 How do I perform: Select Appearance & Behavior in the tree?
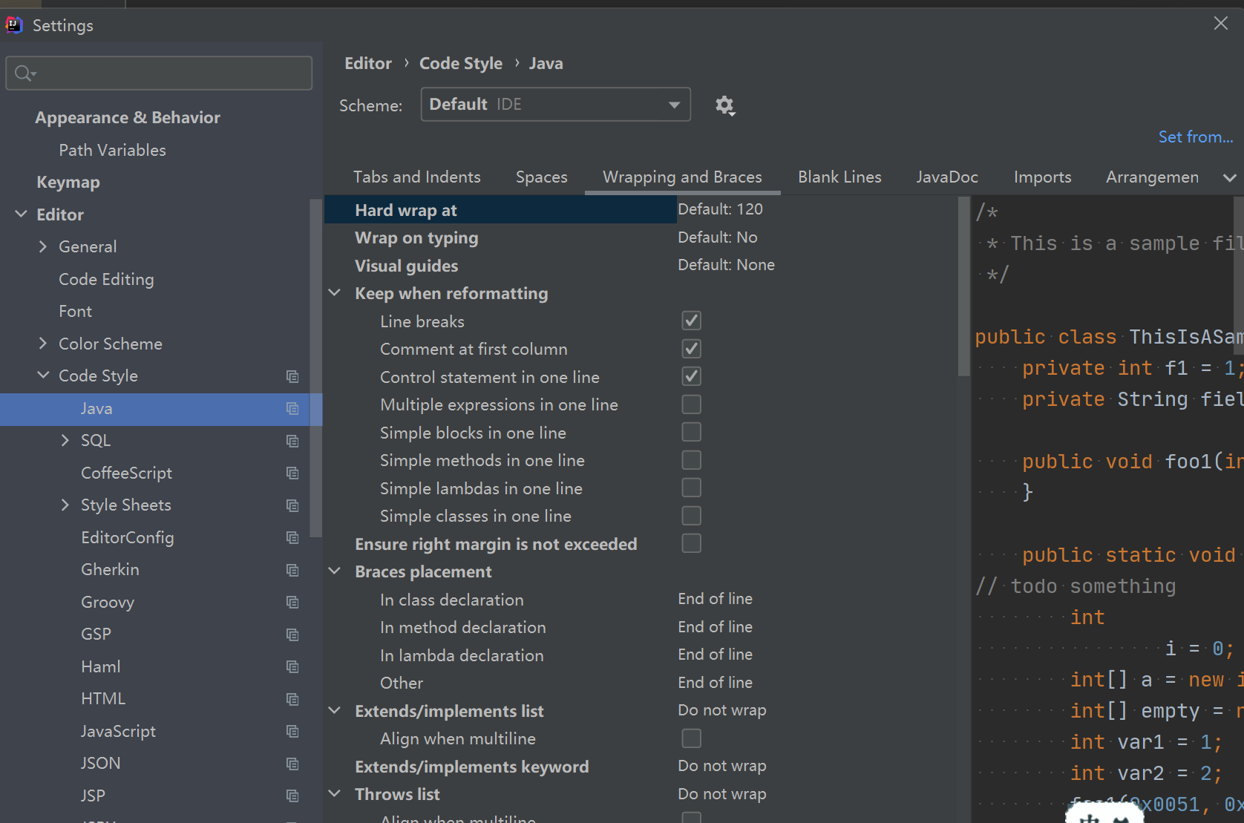(x=128, y=117)
